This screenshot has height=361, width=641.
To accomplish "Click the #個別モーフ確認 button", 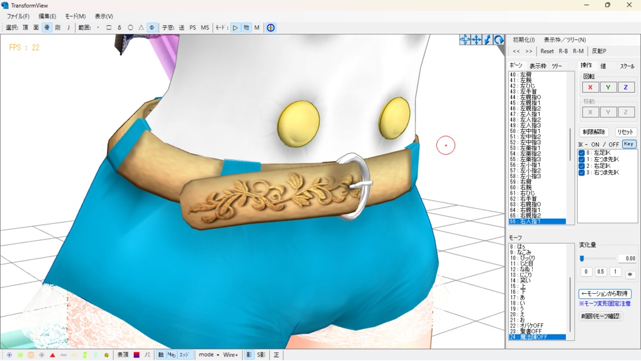I will point(600,316).
